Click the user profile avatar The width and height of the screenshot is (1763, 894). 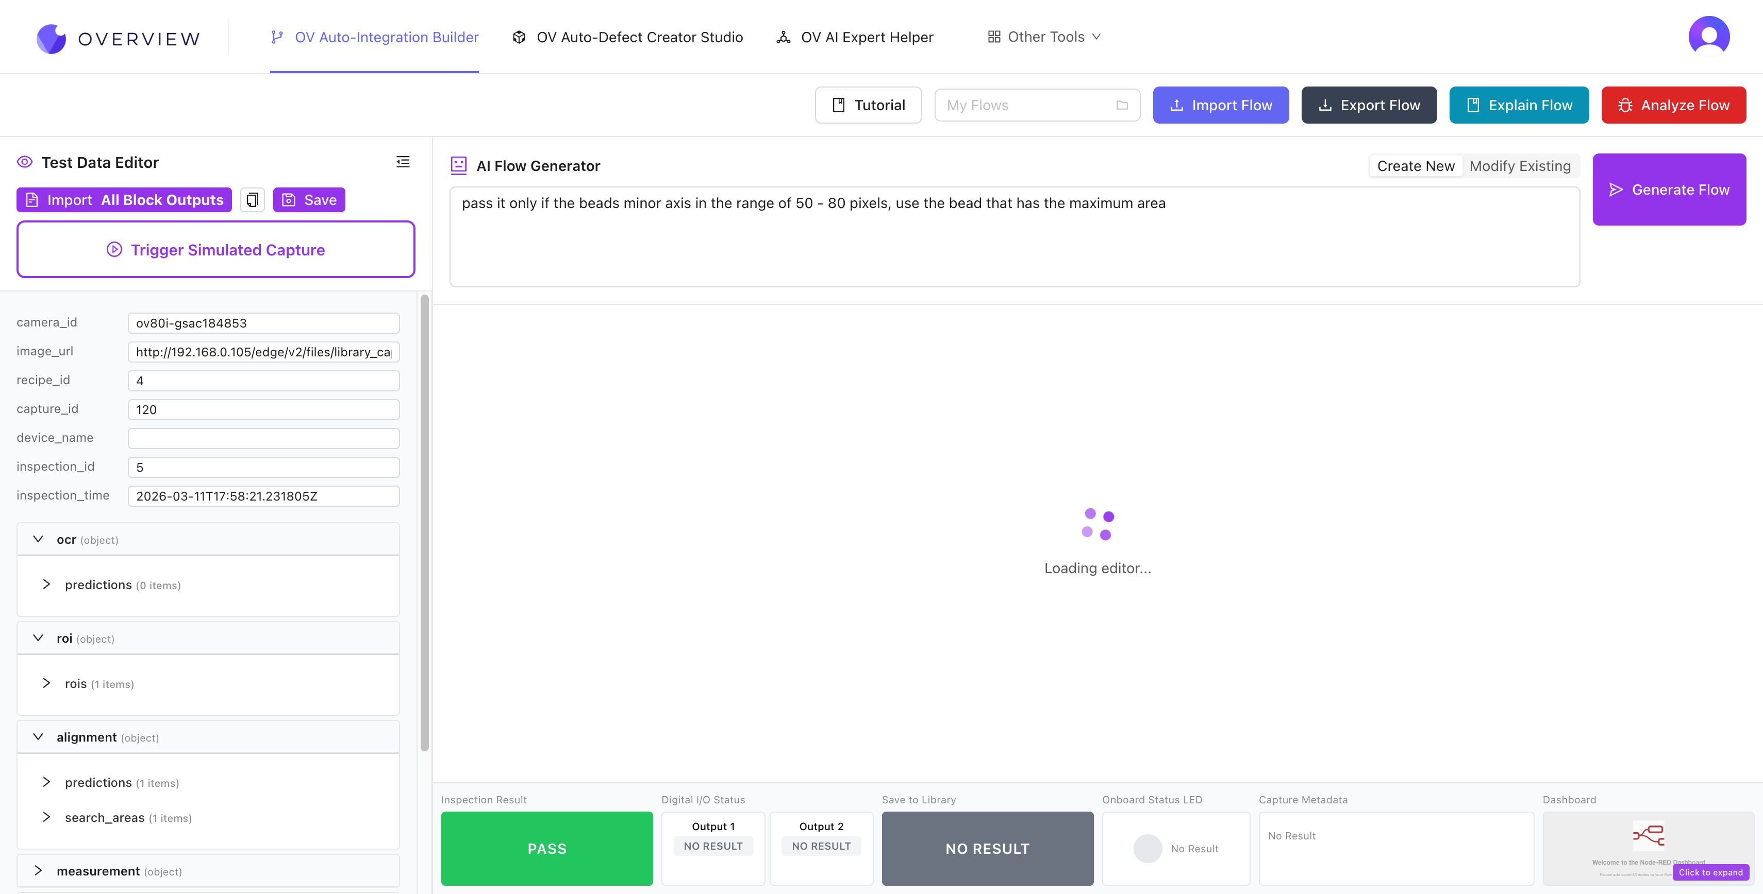click(x=1708, y=36)
